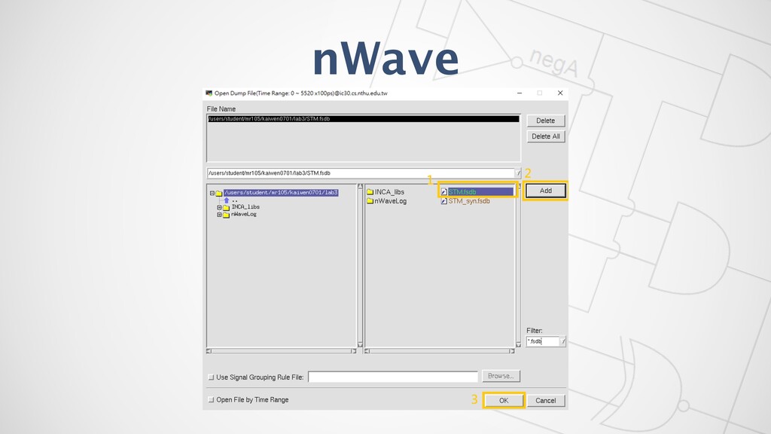Confirm with the OK button
The width and height of the screenshot is (771, 434).
pyautogui.click(x=504, y=400)
